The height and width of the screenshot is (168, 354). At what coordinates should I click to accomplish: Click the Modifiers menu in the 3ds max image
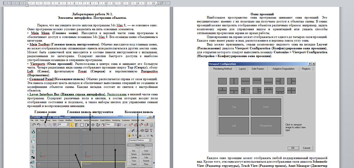point(69,120)
